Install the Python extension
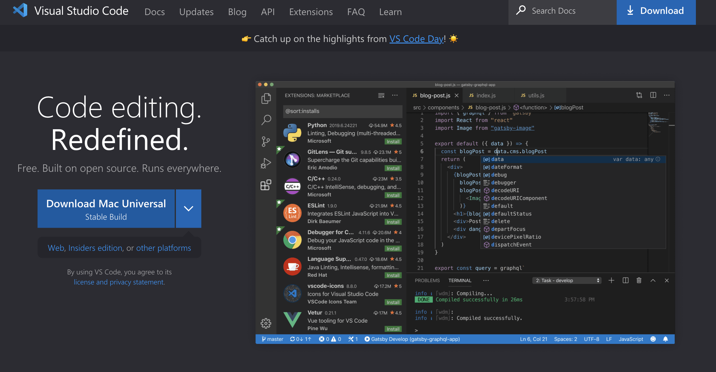716x372 pixels. coord(393,142)
